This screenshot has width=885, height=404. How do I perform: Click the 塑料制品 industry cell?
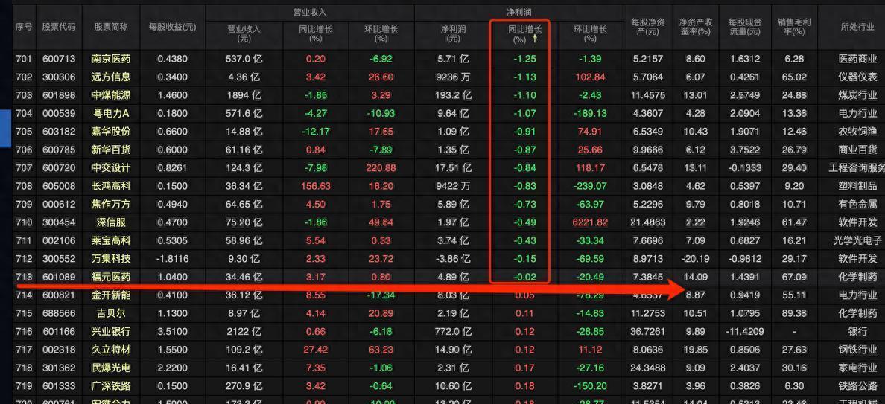coord(858,186)
